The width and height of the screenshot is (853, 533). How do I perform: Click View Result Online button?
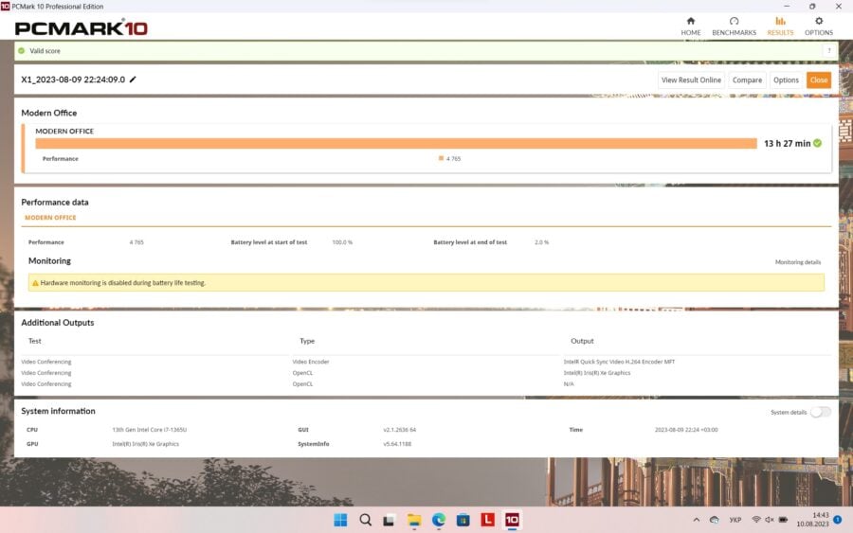[x=691, y=80]
